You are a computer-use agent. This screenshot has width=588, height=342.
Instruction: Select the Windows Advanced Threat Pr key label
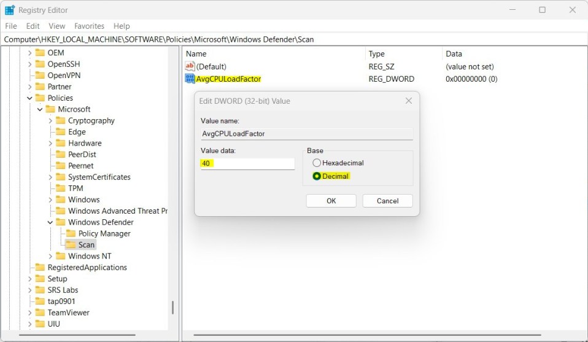coord(118,211)
